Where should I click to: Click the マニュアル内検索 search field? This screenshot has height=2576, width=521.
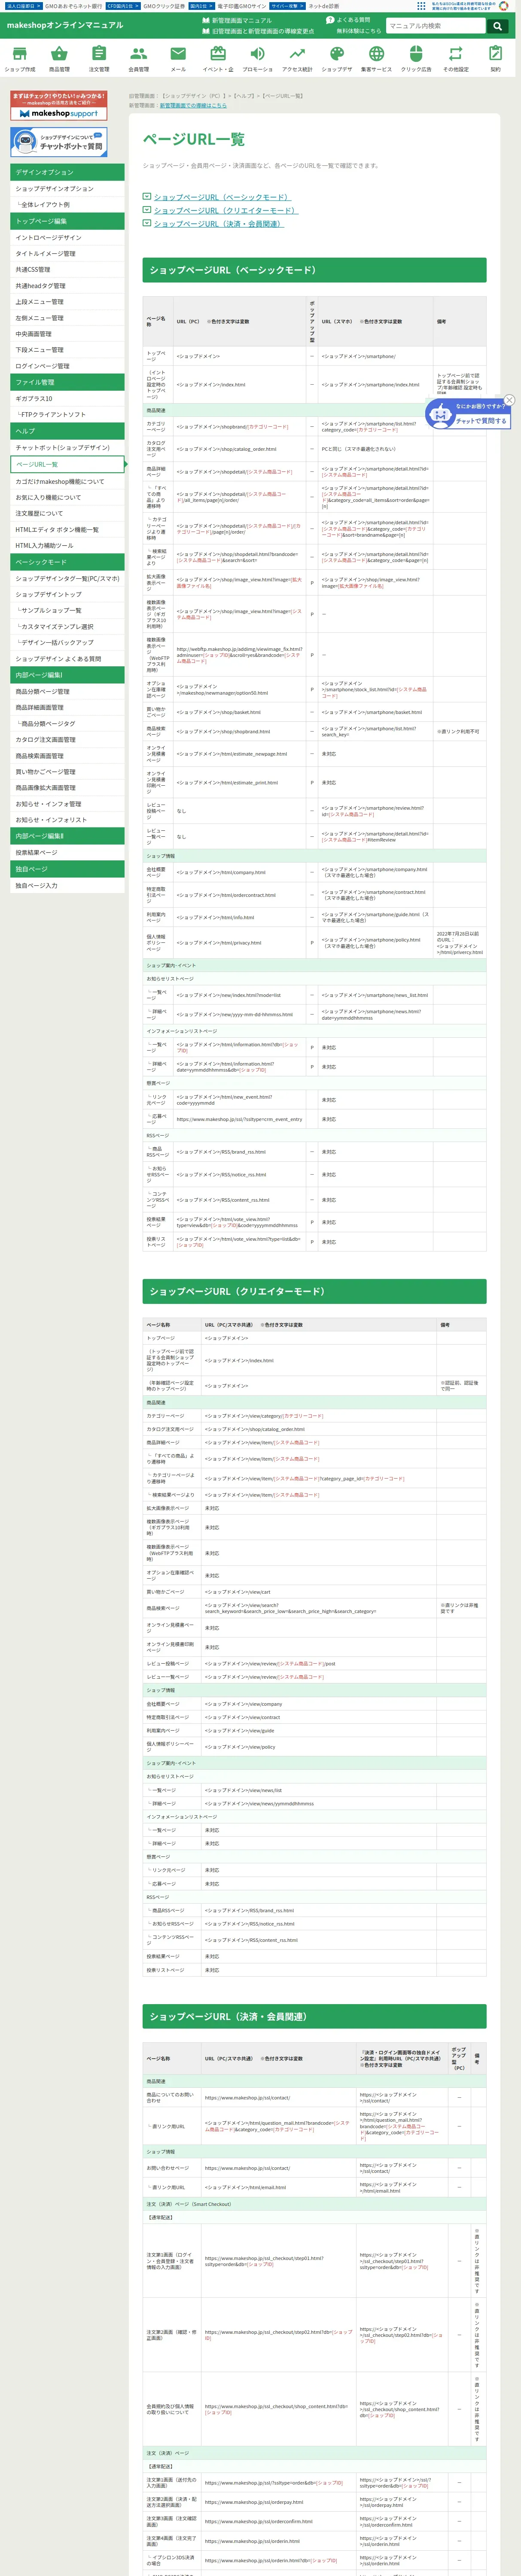(x=436, y=26)
